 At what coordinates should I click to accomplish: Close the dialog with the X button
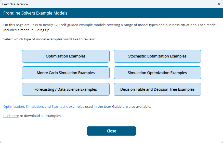pos(219,4)
